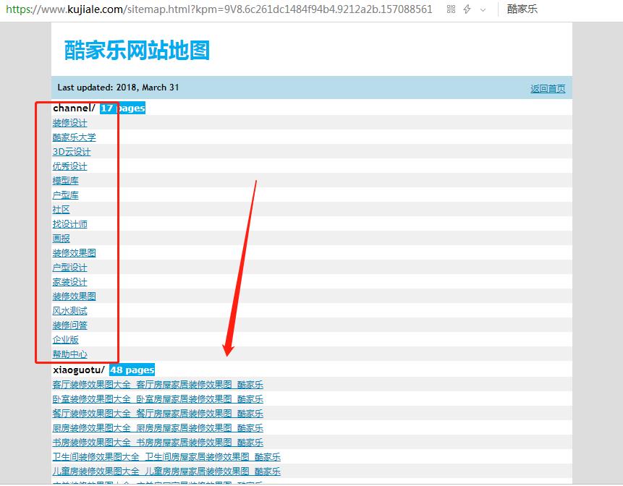Image resolution: width=623 pixels, height=486 pixels.
Task: Visit the 厨房装修效果图大全 link
Action: 158,428
